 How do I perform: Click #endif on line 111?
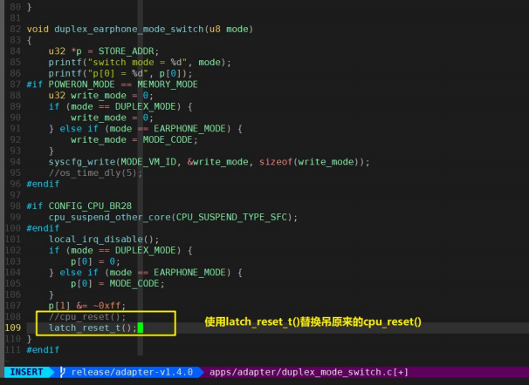tap(43, 350)
